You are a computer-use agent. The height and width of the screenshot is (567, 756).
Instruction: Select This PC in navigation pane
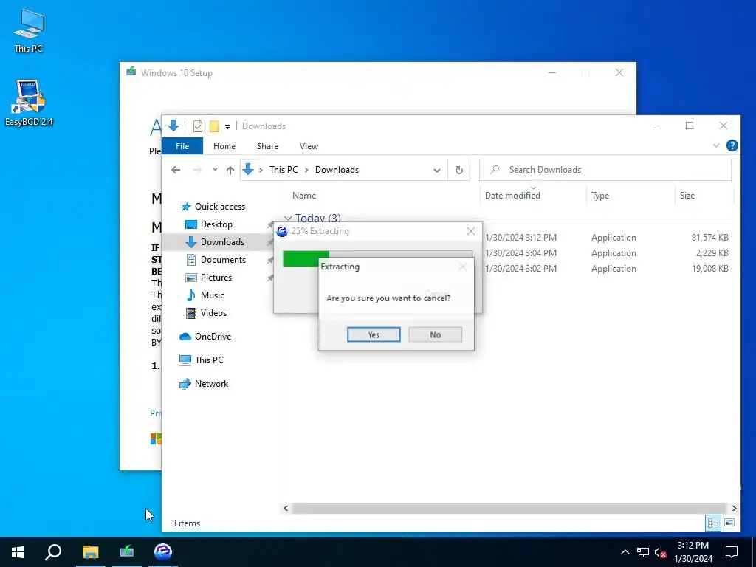tap(209, 360)
